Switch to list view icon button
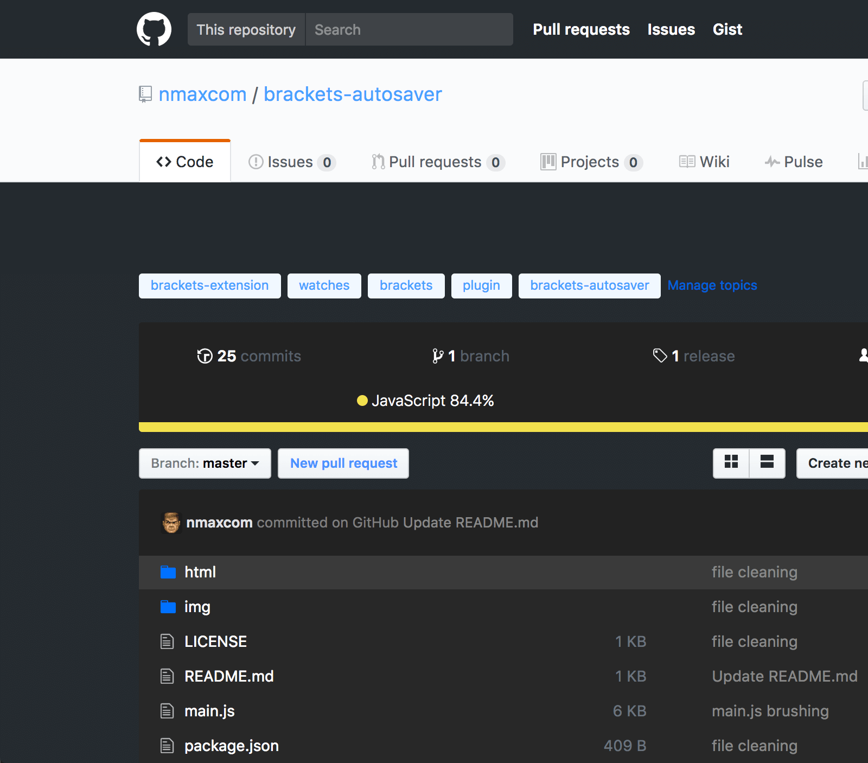This screenshot has width=868, height=763. click(767, 463)
